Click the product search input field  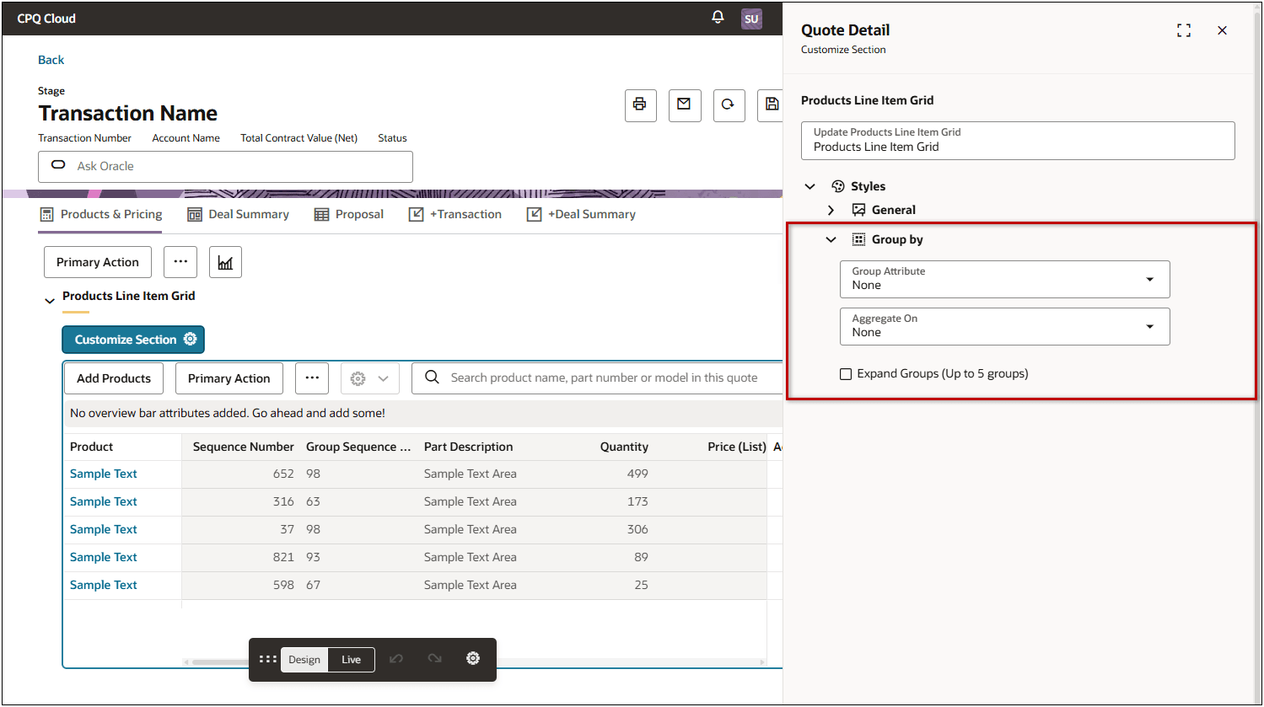coord(603,378)
